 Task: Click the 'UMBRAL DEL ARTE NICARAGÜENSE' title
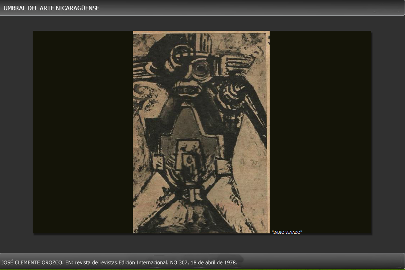coord(52,8)
